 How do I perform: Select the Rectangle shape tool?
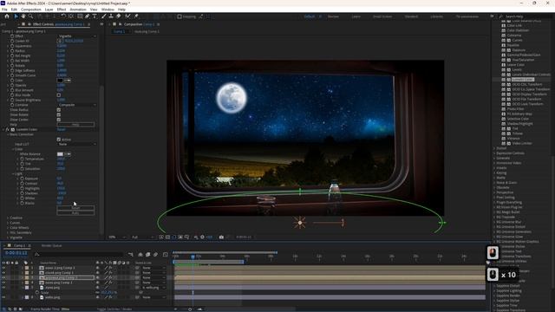[80, 16]
